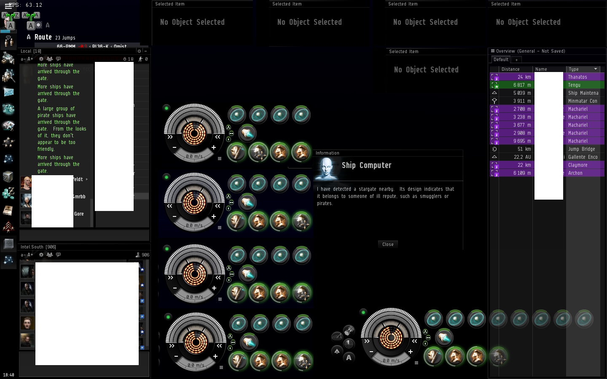Click the Tengu row star bracket icon
The height and width of the screenshot is (379, 607).
tap(494, 85)
